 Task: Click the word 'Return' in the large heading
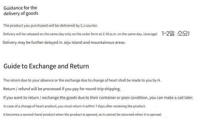pos(79,66)
